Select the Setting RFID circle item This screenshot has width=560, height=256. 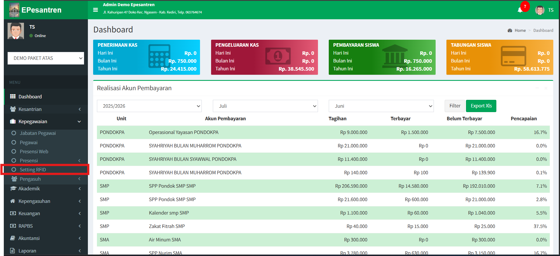pos(33,170)
